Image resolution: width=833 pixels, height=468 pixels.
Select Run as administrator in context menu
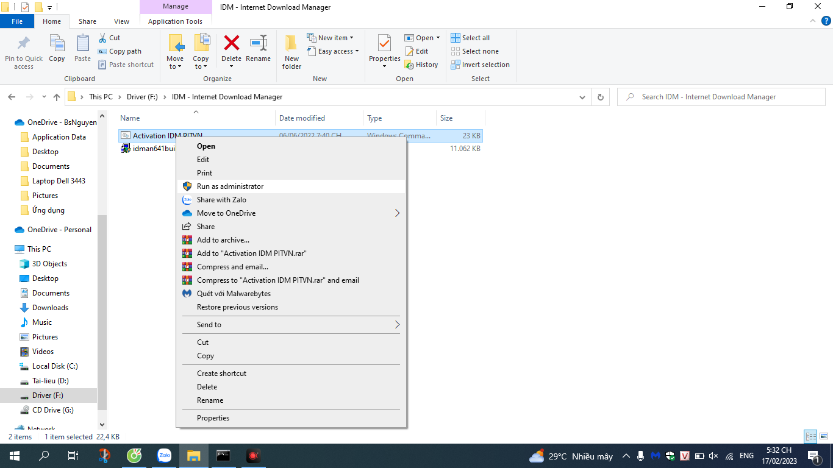291,186
